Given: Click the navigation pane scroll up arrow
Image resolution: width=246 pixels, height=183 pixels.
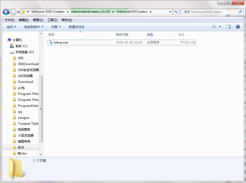Looking at the screenshot, I should (x=41, y=33).
